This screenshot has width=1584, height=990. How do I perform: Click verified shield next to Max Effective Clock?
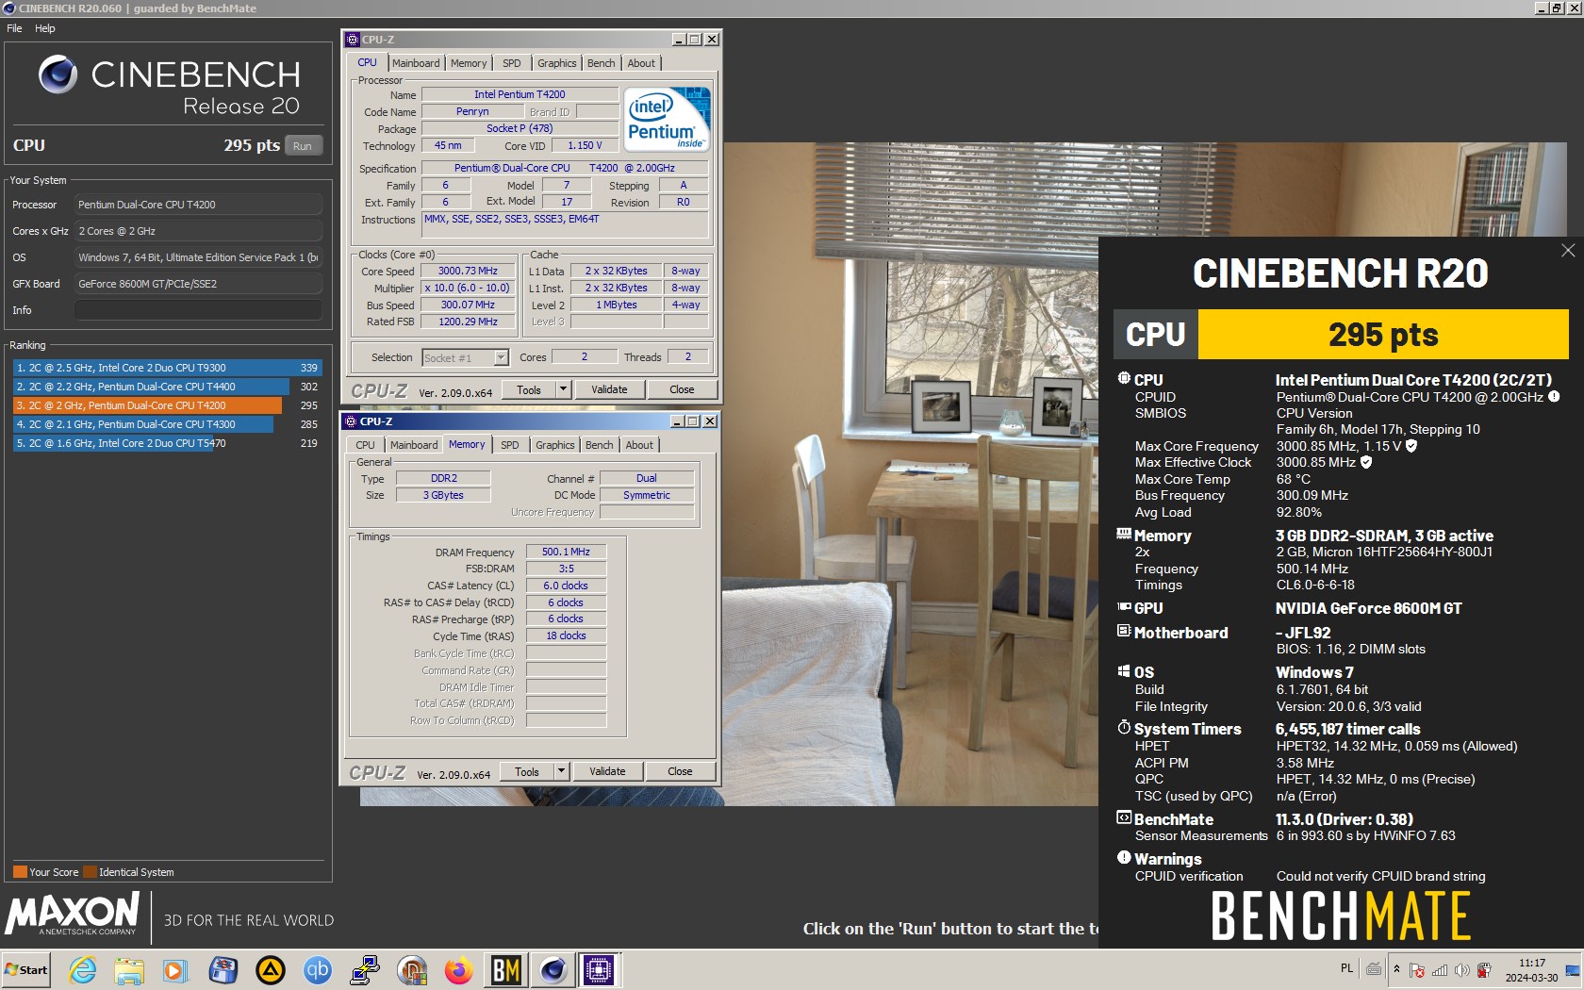coord(1366,462)
